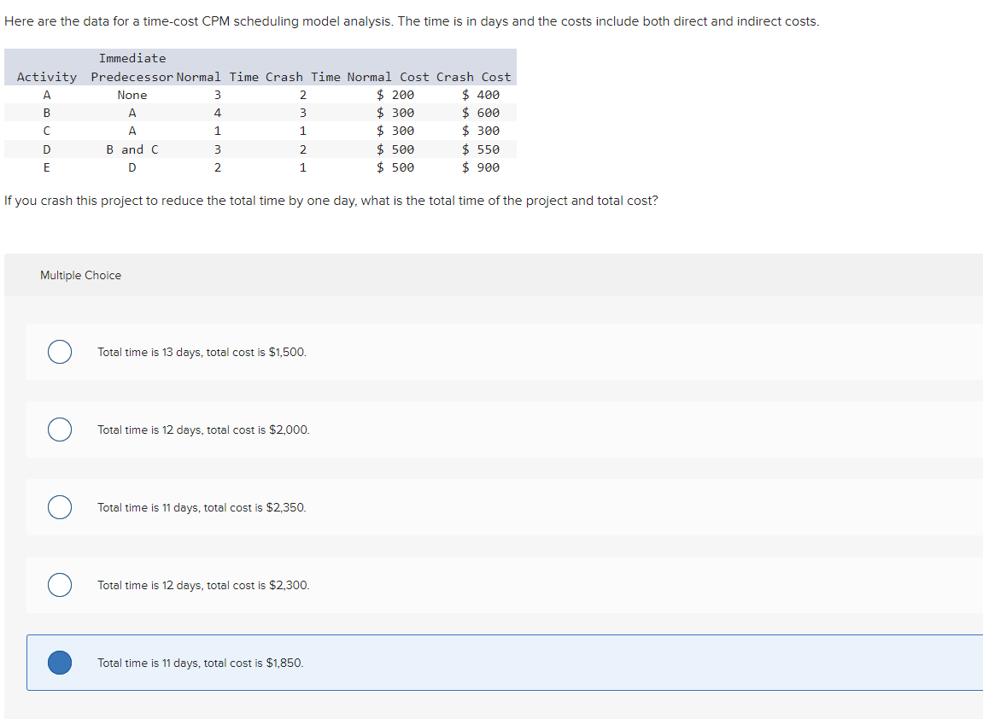
Task: Click the highlighted answer "Total time is 11 days, total cost is $1,850"
Action: [x=202, y=663]
